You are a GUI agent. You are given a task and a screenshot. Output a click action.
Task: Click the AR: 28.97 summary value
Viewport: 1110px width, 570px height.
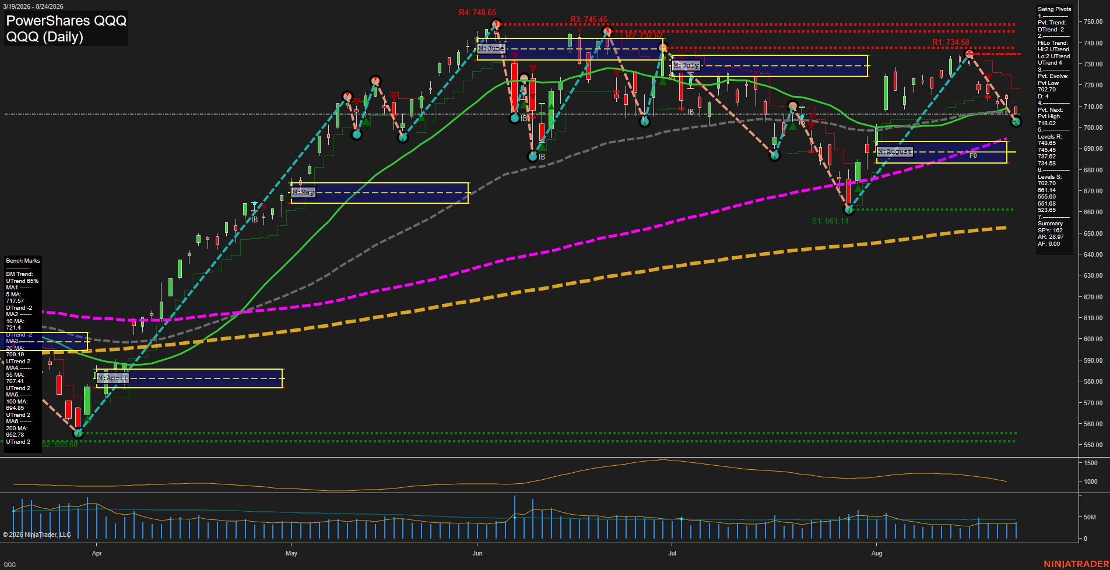(1051, 237)
